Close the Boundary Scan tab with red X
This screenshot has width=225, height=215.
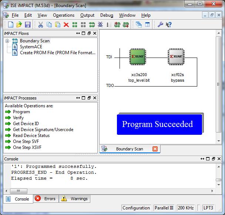(155, 149)
